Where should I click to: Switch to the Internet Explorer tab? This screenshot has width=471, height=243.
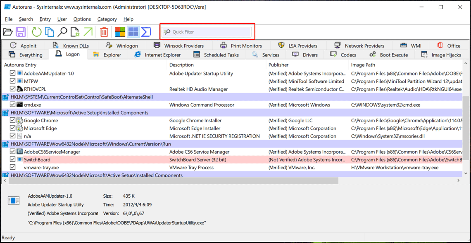[x=157, y=55]
